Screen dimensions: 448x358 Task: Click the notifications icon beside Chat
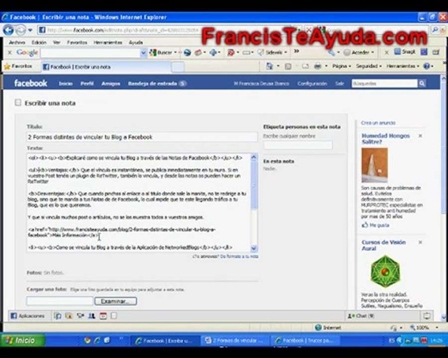[x=427, y=316]
